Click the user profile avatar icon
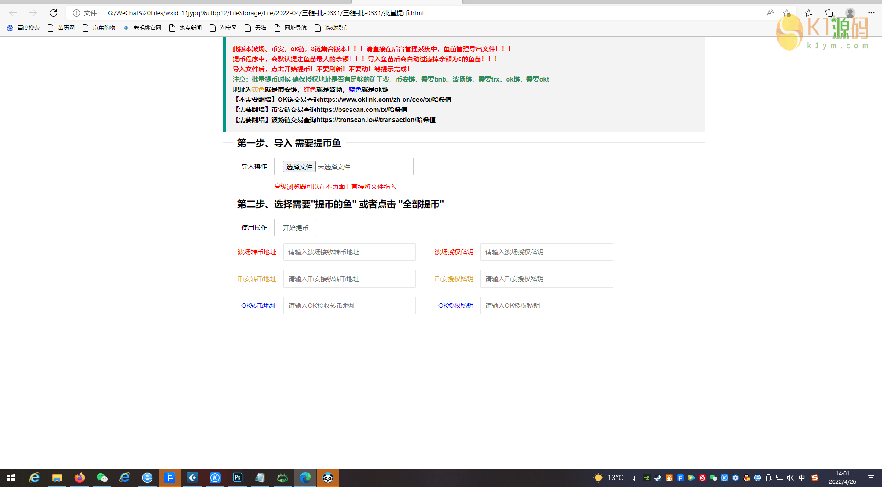This screenshot has width=882, height=487. click(850, 13)
